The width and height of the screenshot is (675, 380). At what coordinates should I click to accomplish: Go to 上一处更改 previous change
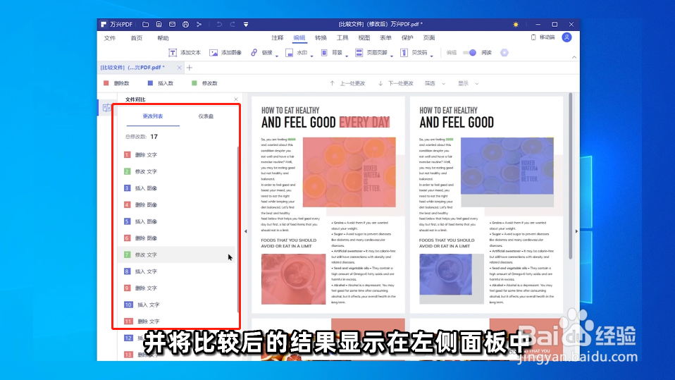pyautogui.click(x=348, y=84)
